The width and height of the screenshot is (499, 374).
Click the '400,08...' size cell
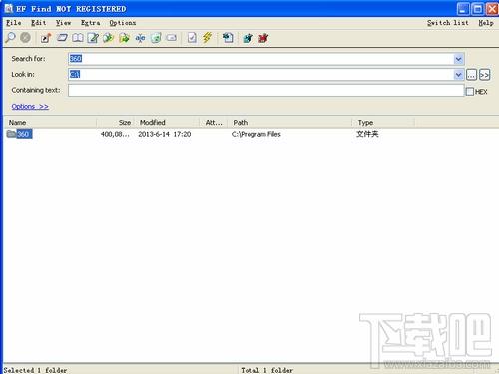(115, 134)
